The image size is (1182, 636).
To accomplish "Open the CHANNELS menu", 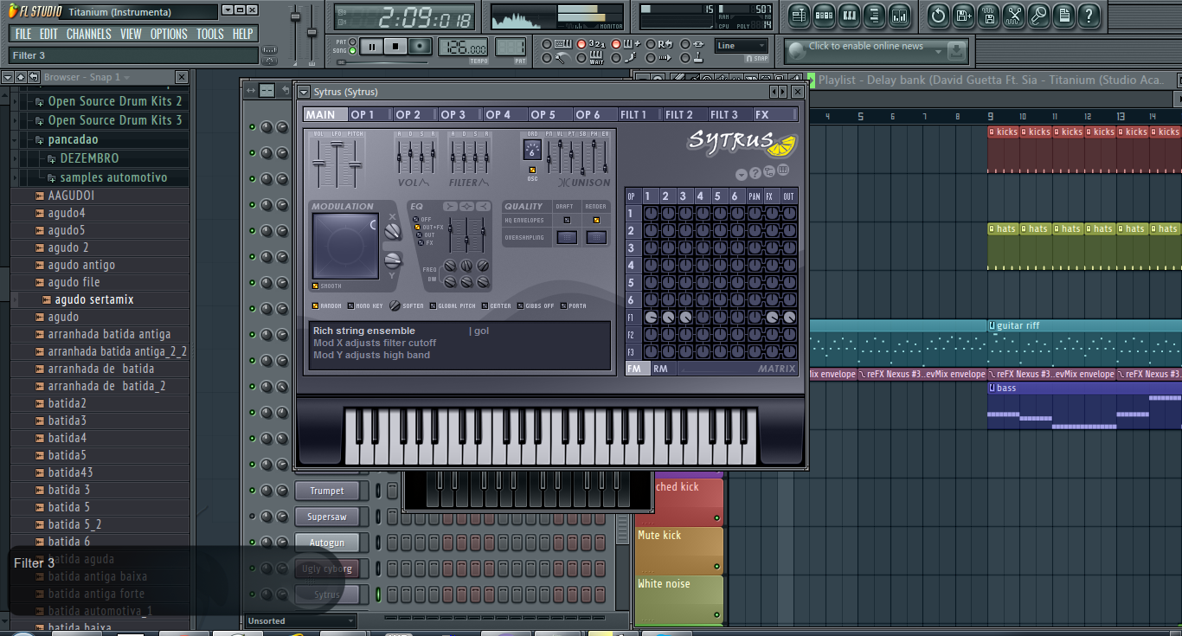I will pyautogui.click(x=88, y=34).
